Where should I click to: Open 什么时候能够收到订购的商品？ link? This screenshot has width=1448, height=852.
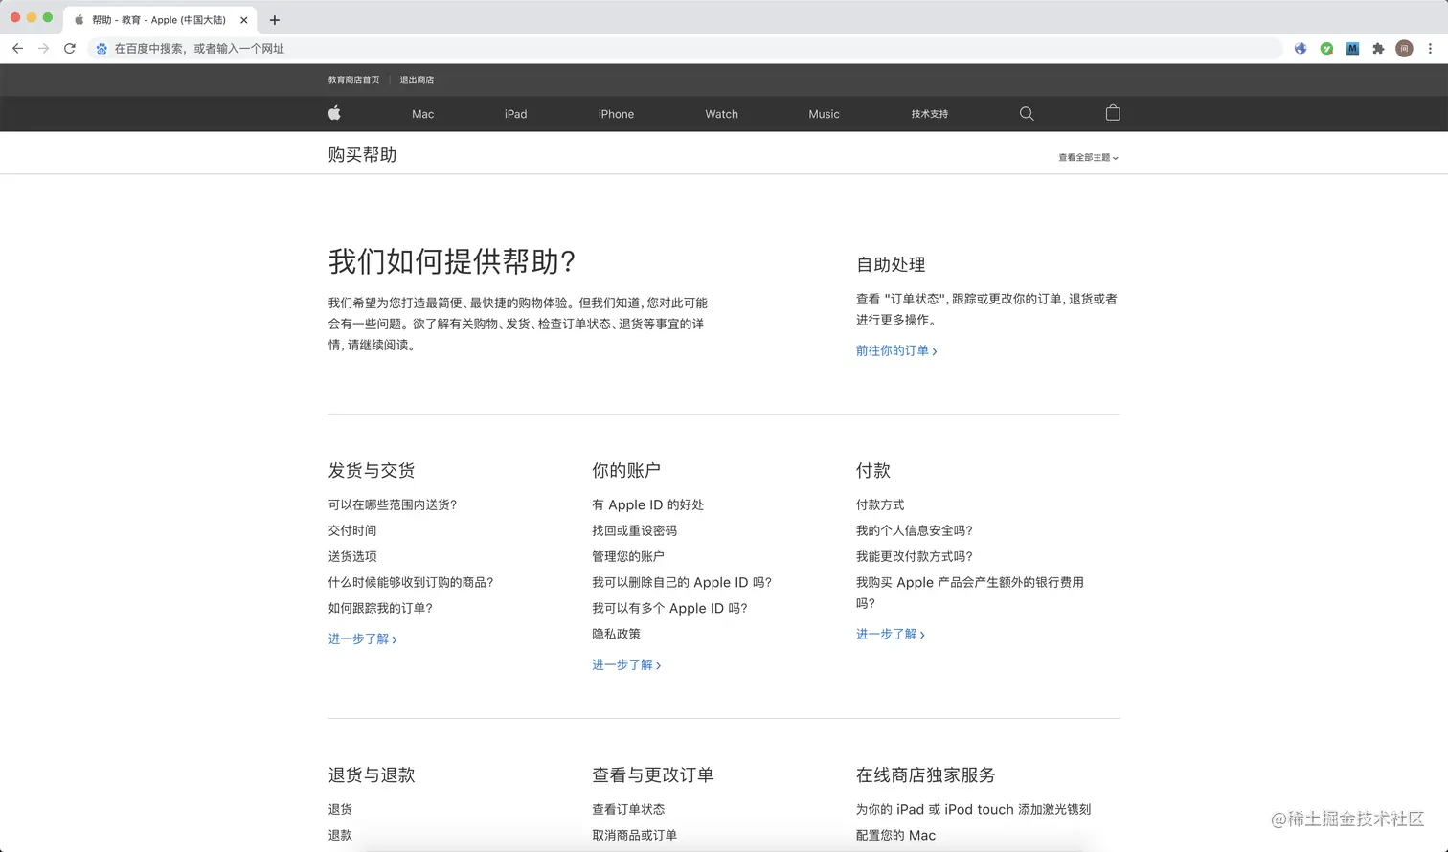(x=411, y=583)
